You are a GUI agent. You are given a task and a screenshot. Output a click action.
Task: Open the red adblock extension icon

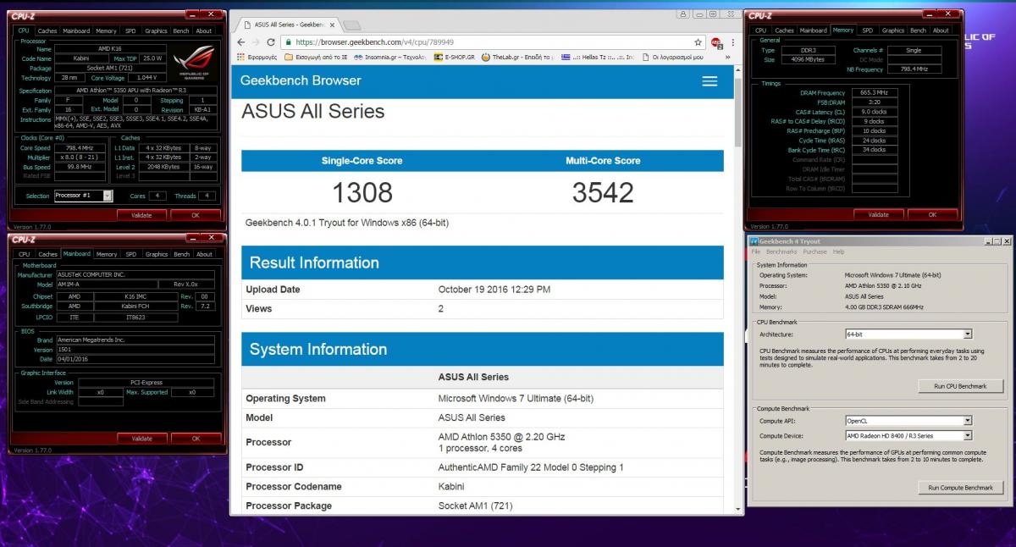[x=715, y=42]
